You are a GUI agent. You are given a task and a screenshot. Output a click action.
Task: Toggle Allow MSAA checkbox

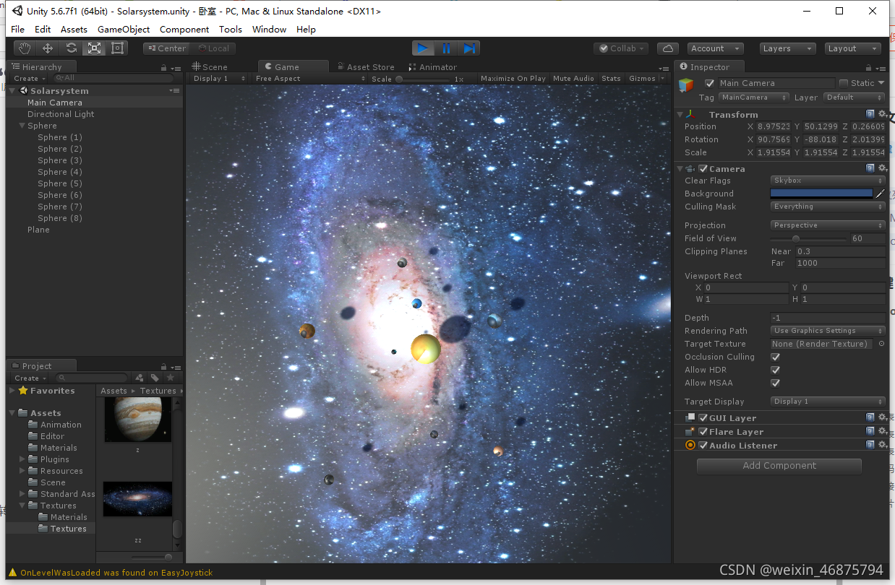(775, 383)
